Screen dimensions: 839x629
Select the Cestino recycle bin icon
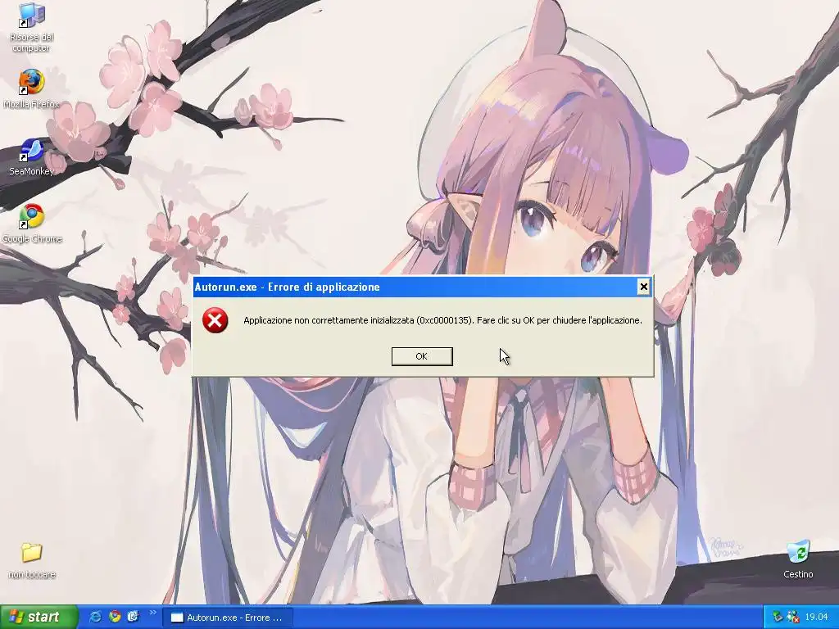coord(798,560)
